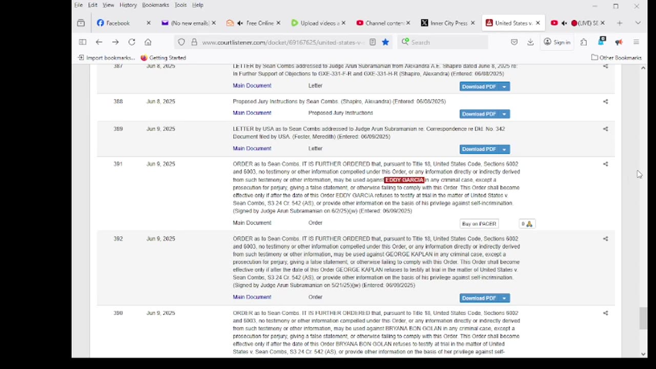Share docket entry 389

click(605, 129)
